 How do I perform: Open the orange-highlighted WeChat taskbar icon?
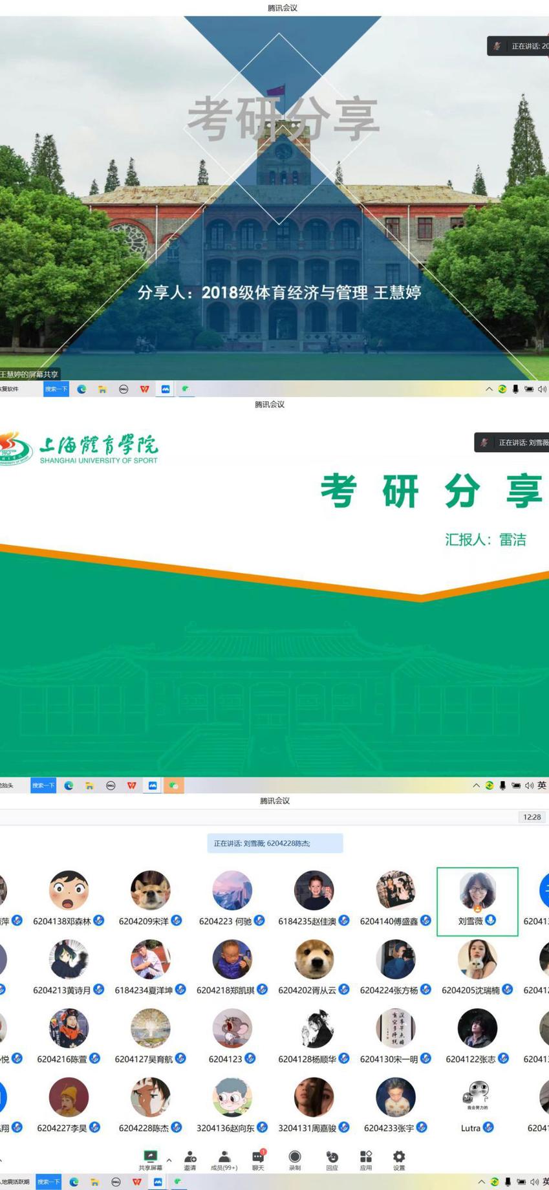point(173,785)
